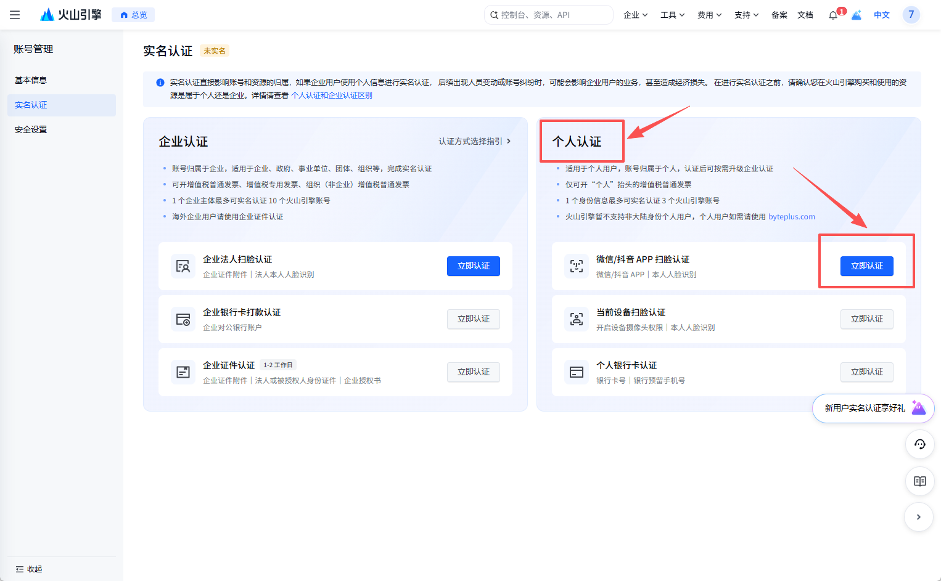Select 基本信息 in the sidebar
The height and width of the screenshot is (581, 941).
tap(62, 80)
